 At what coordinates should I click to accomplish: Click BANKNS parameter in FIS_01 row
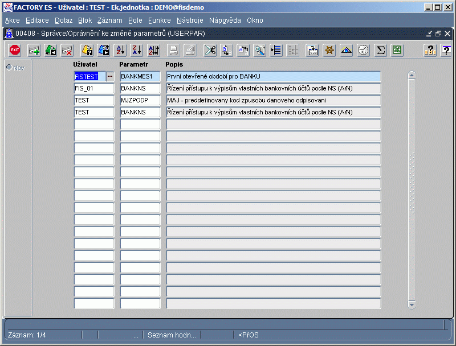coord(140,88)
